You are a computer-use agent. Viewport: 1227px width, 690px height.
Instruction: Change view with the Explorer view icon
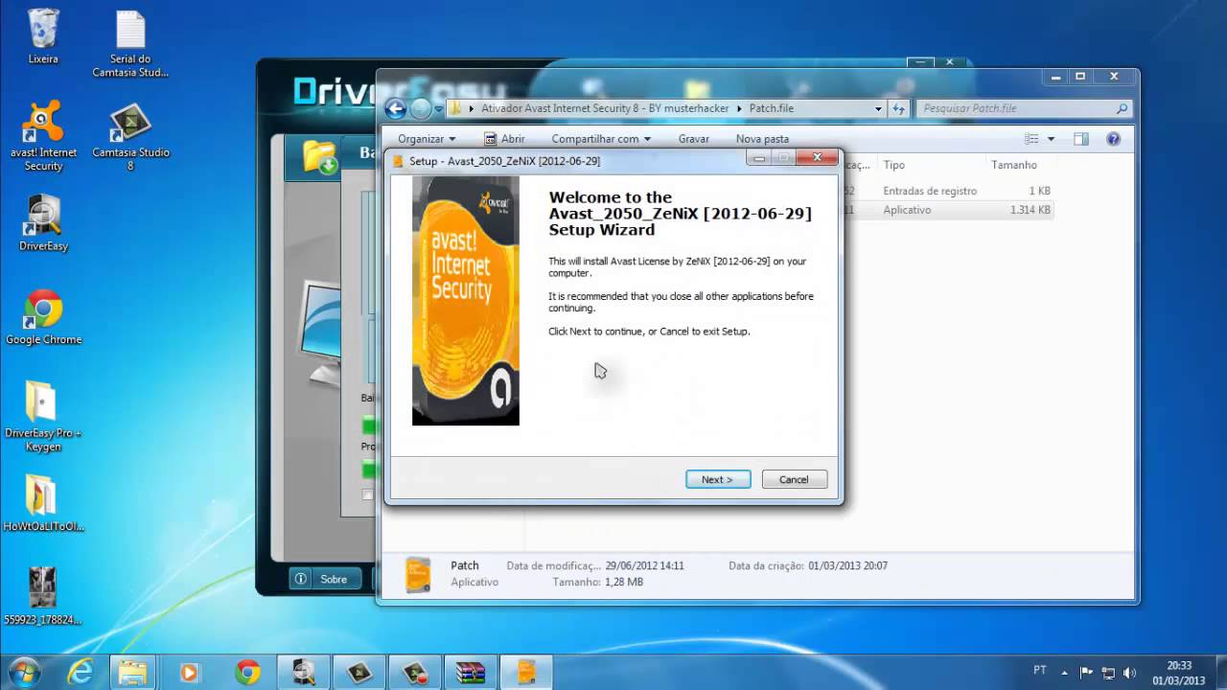click(1031, 139)
